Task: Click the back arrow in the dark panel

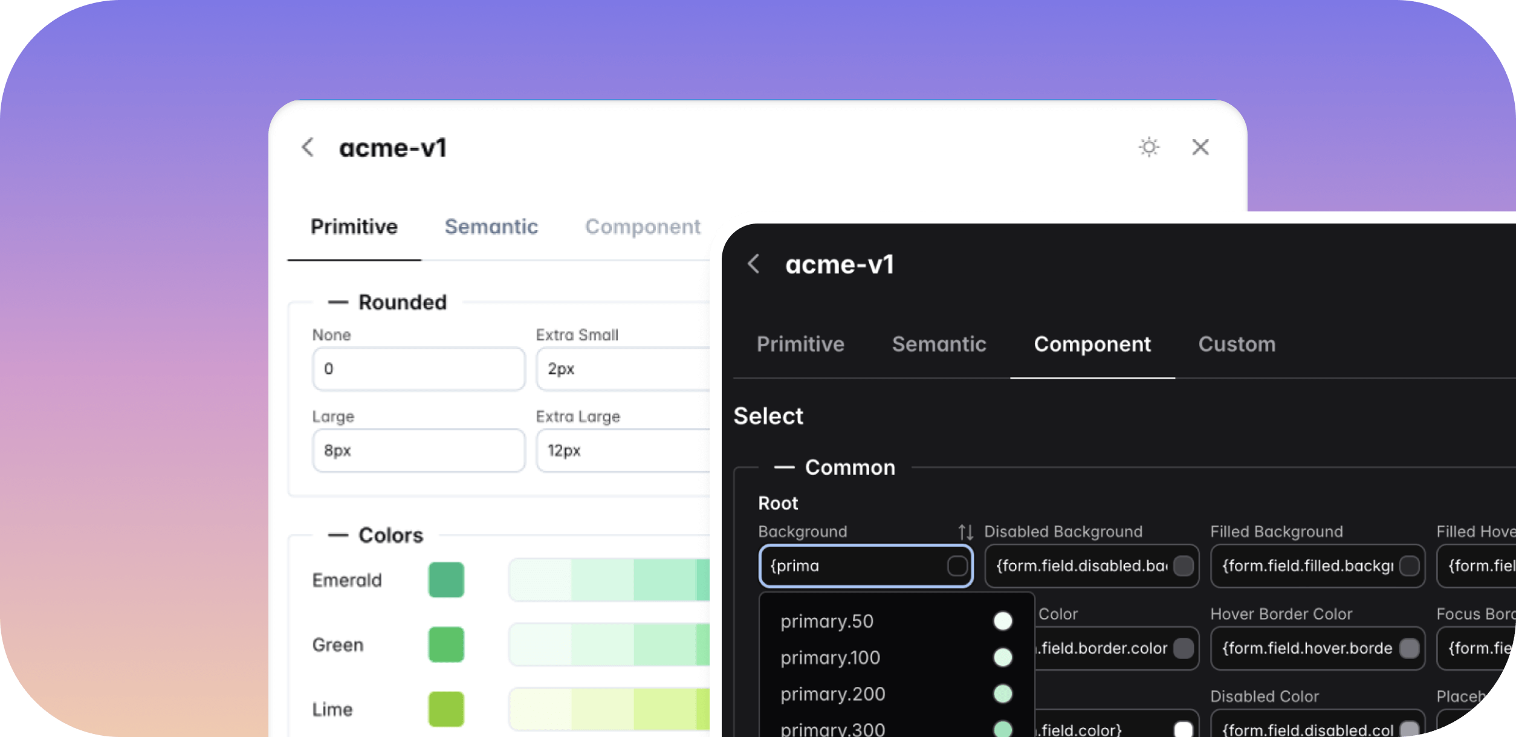Action: 753,264
